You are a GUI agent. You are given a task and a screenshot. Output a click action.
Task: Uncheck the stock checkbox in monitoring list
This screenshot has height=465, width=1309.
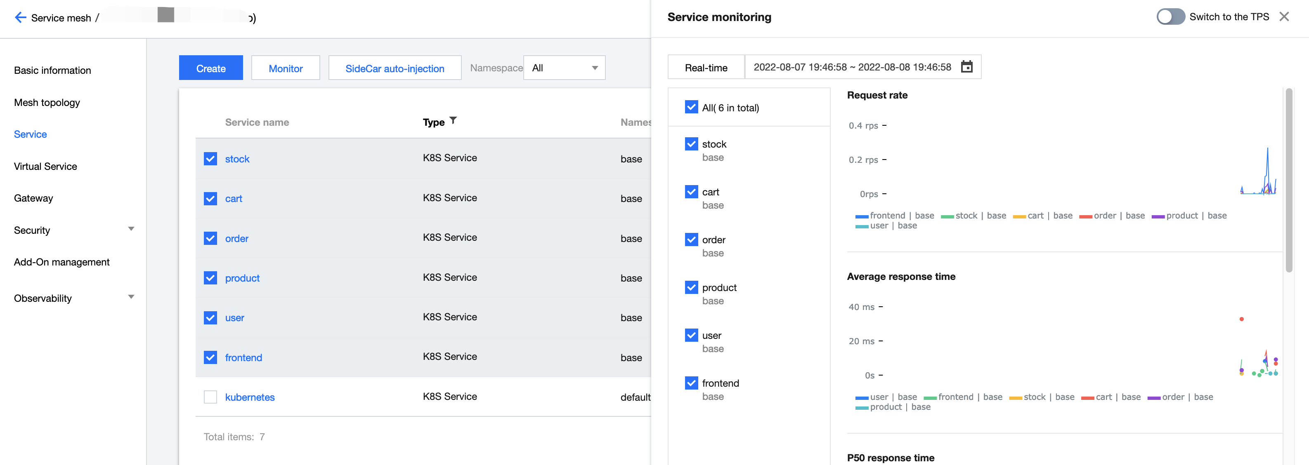[691, 144]
